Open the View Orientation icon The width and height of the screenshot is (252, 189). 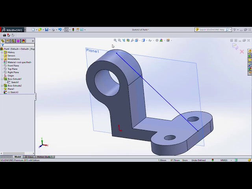pyautogui.click(x=137, y=40)
